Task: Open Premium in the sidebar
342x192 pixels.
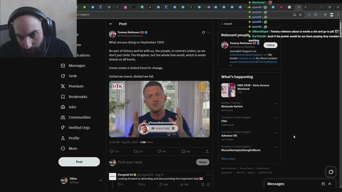Action: tap(72, 86)
